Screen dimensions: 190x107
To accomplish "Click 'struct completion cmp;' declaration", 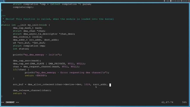I will [x=29, y=46].
